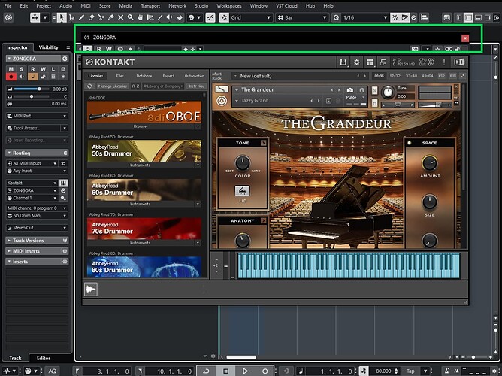Collapse the Routing section

click(x=37, y=153)
